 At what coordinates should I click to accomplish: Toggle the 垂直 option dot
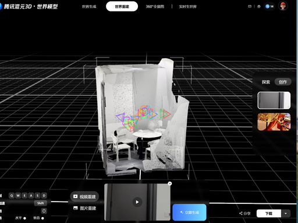point(42,218)
